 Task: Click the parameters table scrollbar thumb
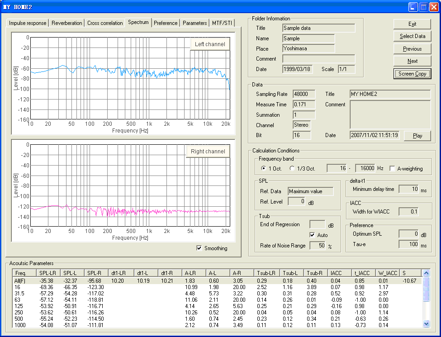click(x=426, y=289)
